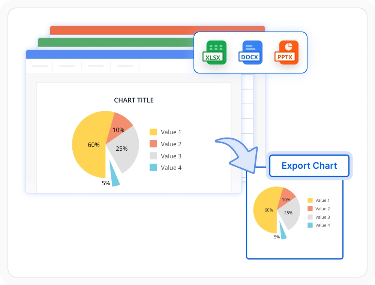Click the Value 3 legend label in main chart
The width and height of the screenshot is (375, 285).
click(171, 156)
